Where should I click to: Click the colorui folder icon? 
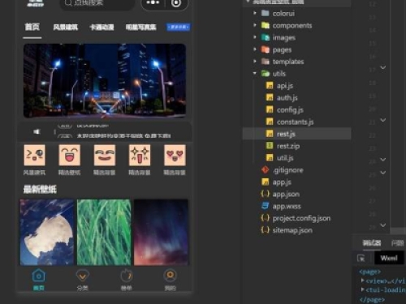pyautogui.click(x=266, y=13)
